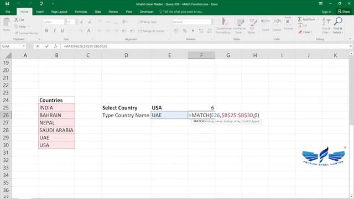Screen dimensions: 354x199
Task: Click the Cut scissors icon
Action: 17,20
